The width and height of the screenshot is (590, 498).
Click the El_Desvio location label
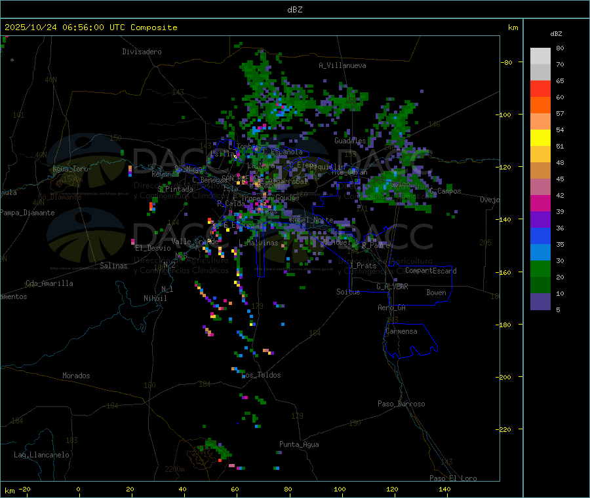click(153, 248)
